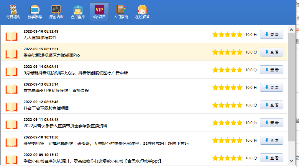Click 查看 for 抖音工会不露脸直播项目
This screenshot has height=167, width=299.
tap(272, 105)
